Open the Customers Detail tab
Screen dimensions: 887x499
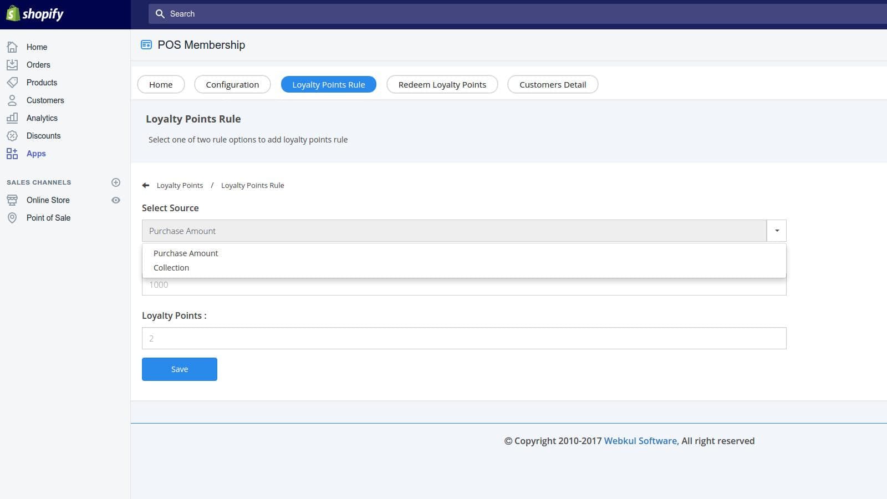pyautogui.click(x=552, y=85)
